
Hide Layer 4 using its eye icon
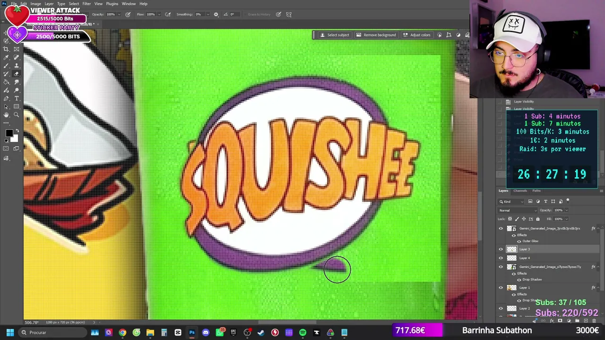pyautogui.click(x=501, y=258)
